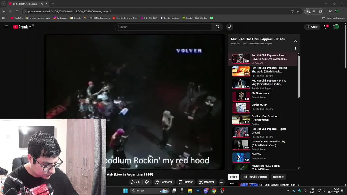Image resolution: width=347 pixels, height=195 pixels.
Task: Open Chrome media controls icon
Action: point(330,11)
